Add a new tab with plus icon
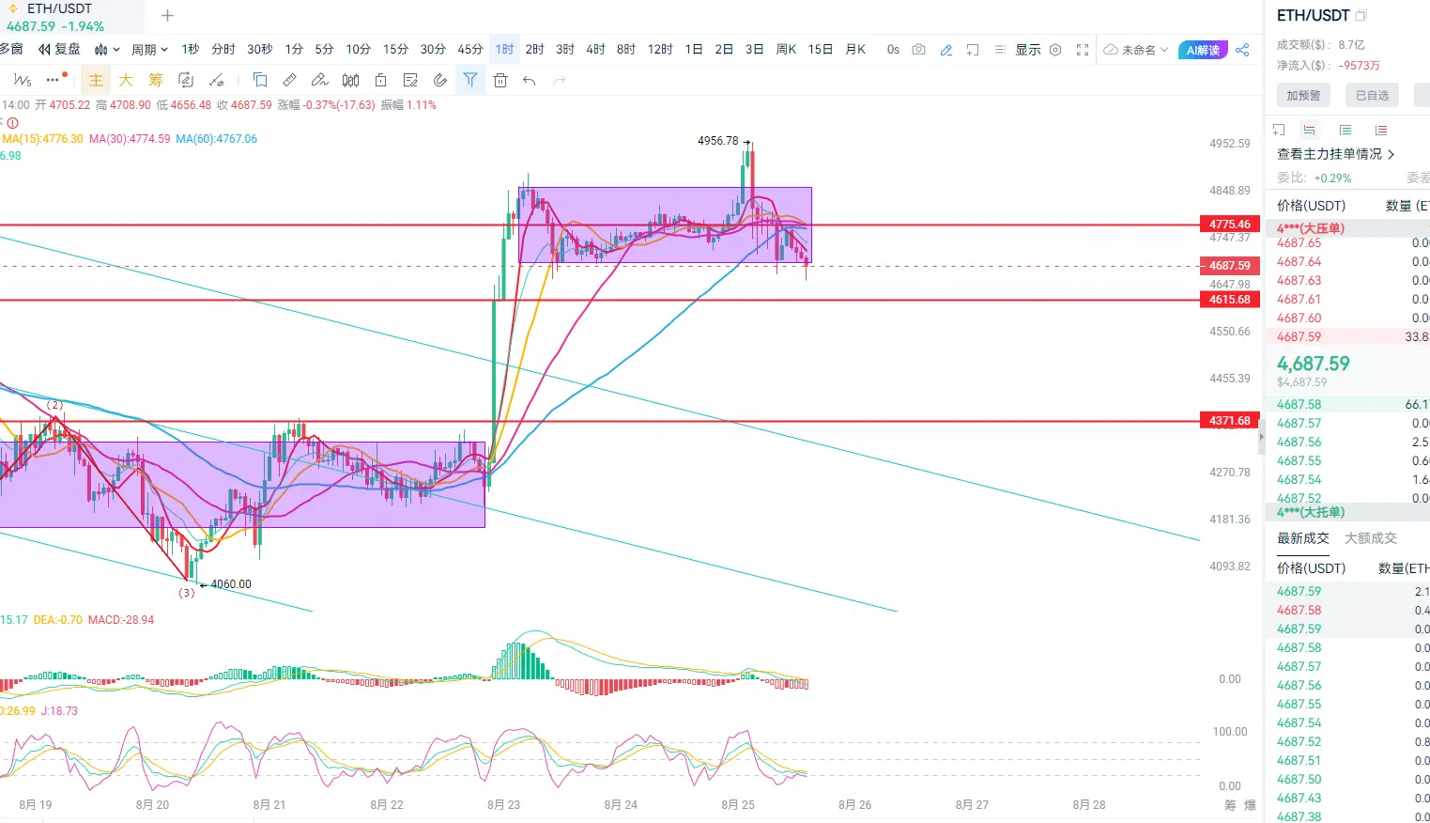The width and height of the screenshot is (1430, 823). [x=167, y=16]
